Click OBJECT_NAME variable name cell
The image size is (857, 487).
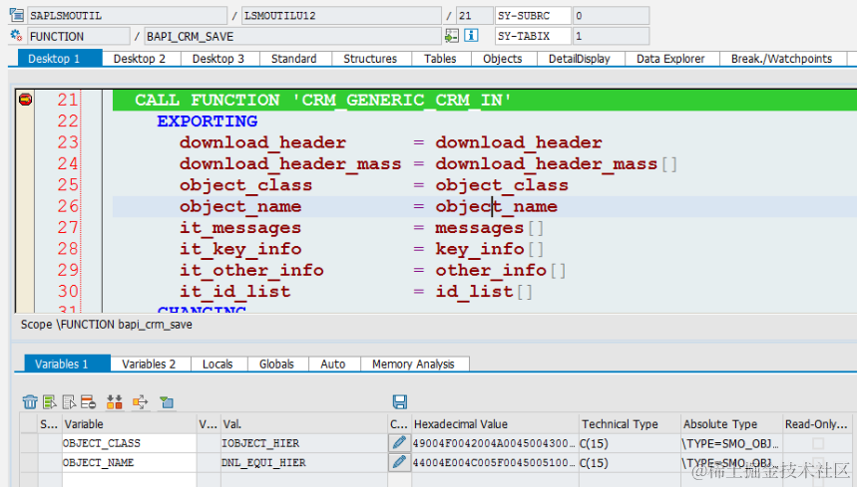[x=129, y=462]
